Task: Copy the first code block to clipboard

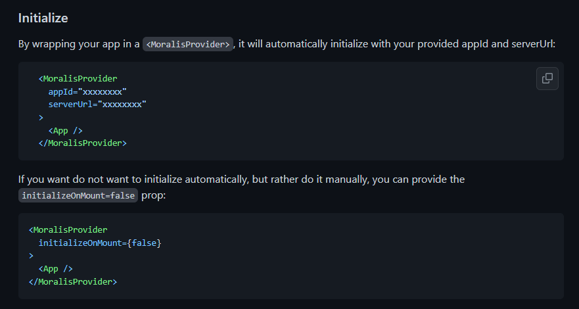Action: point(547,79)
